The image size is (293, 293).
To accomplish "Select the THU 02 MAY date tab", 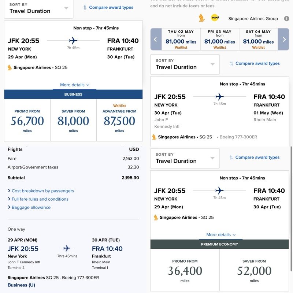I will [181, 39].
